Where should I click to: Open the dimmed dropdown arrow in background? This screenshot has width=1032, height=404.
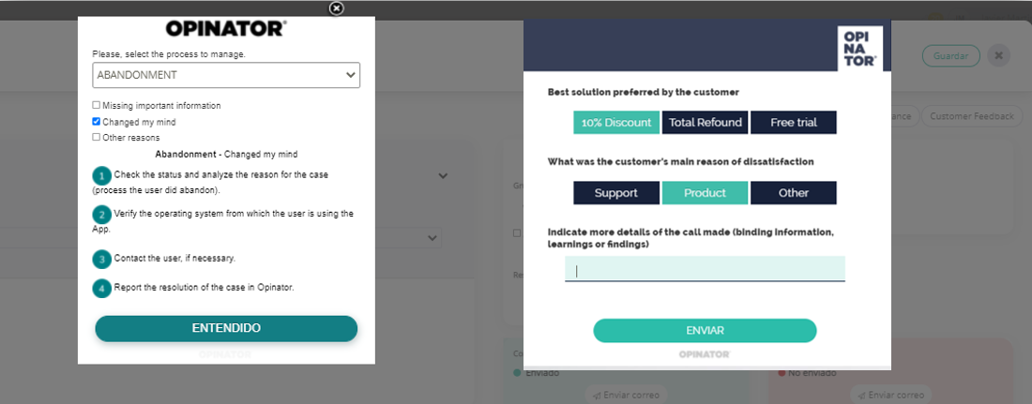[x=433, y=237]
